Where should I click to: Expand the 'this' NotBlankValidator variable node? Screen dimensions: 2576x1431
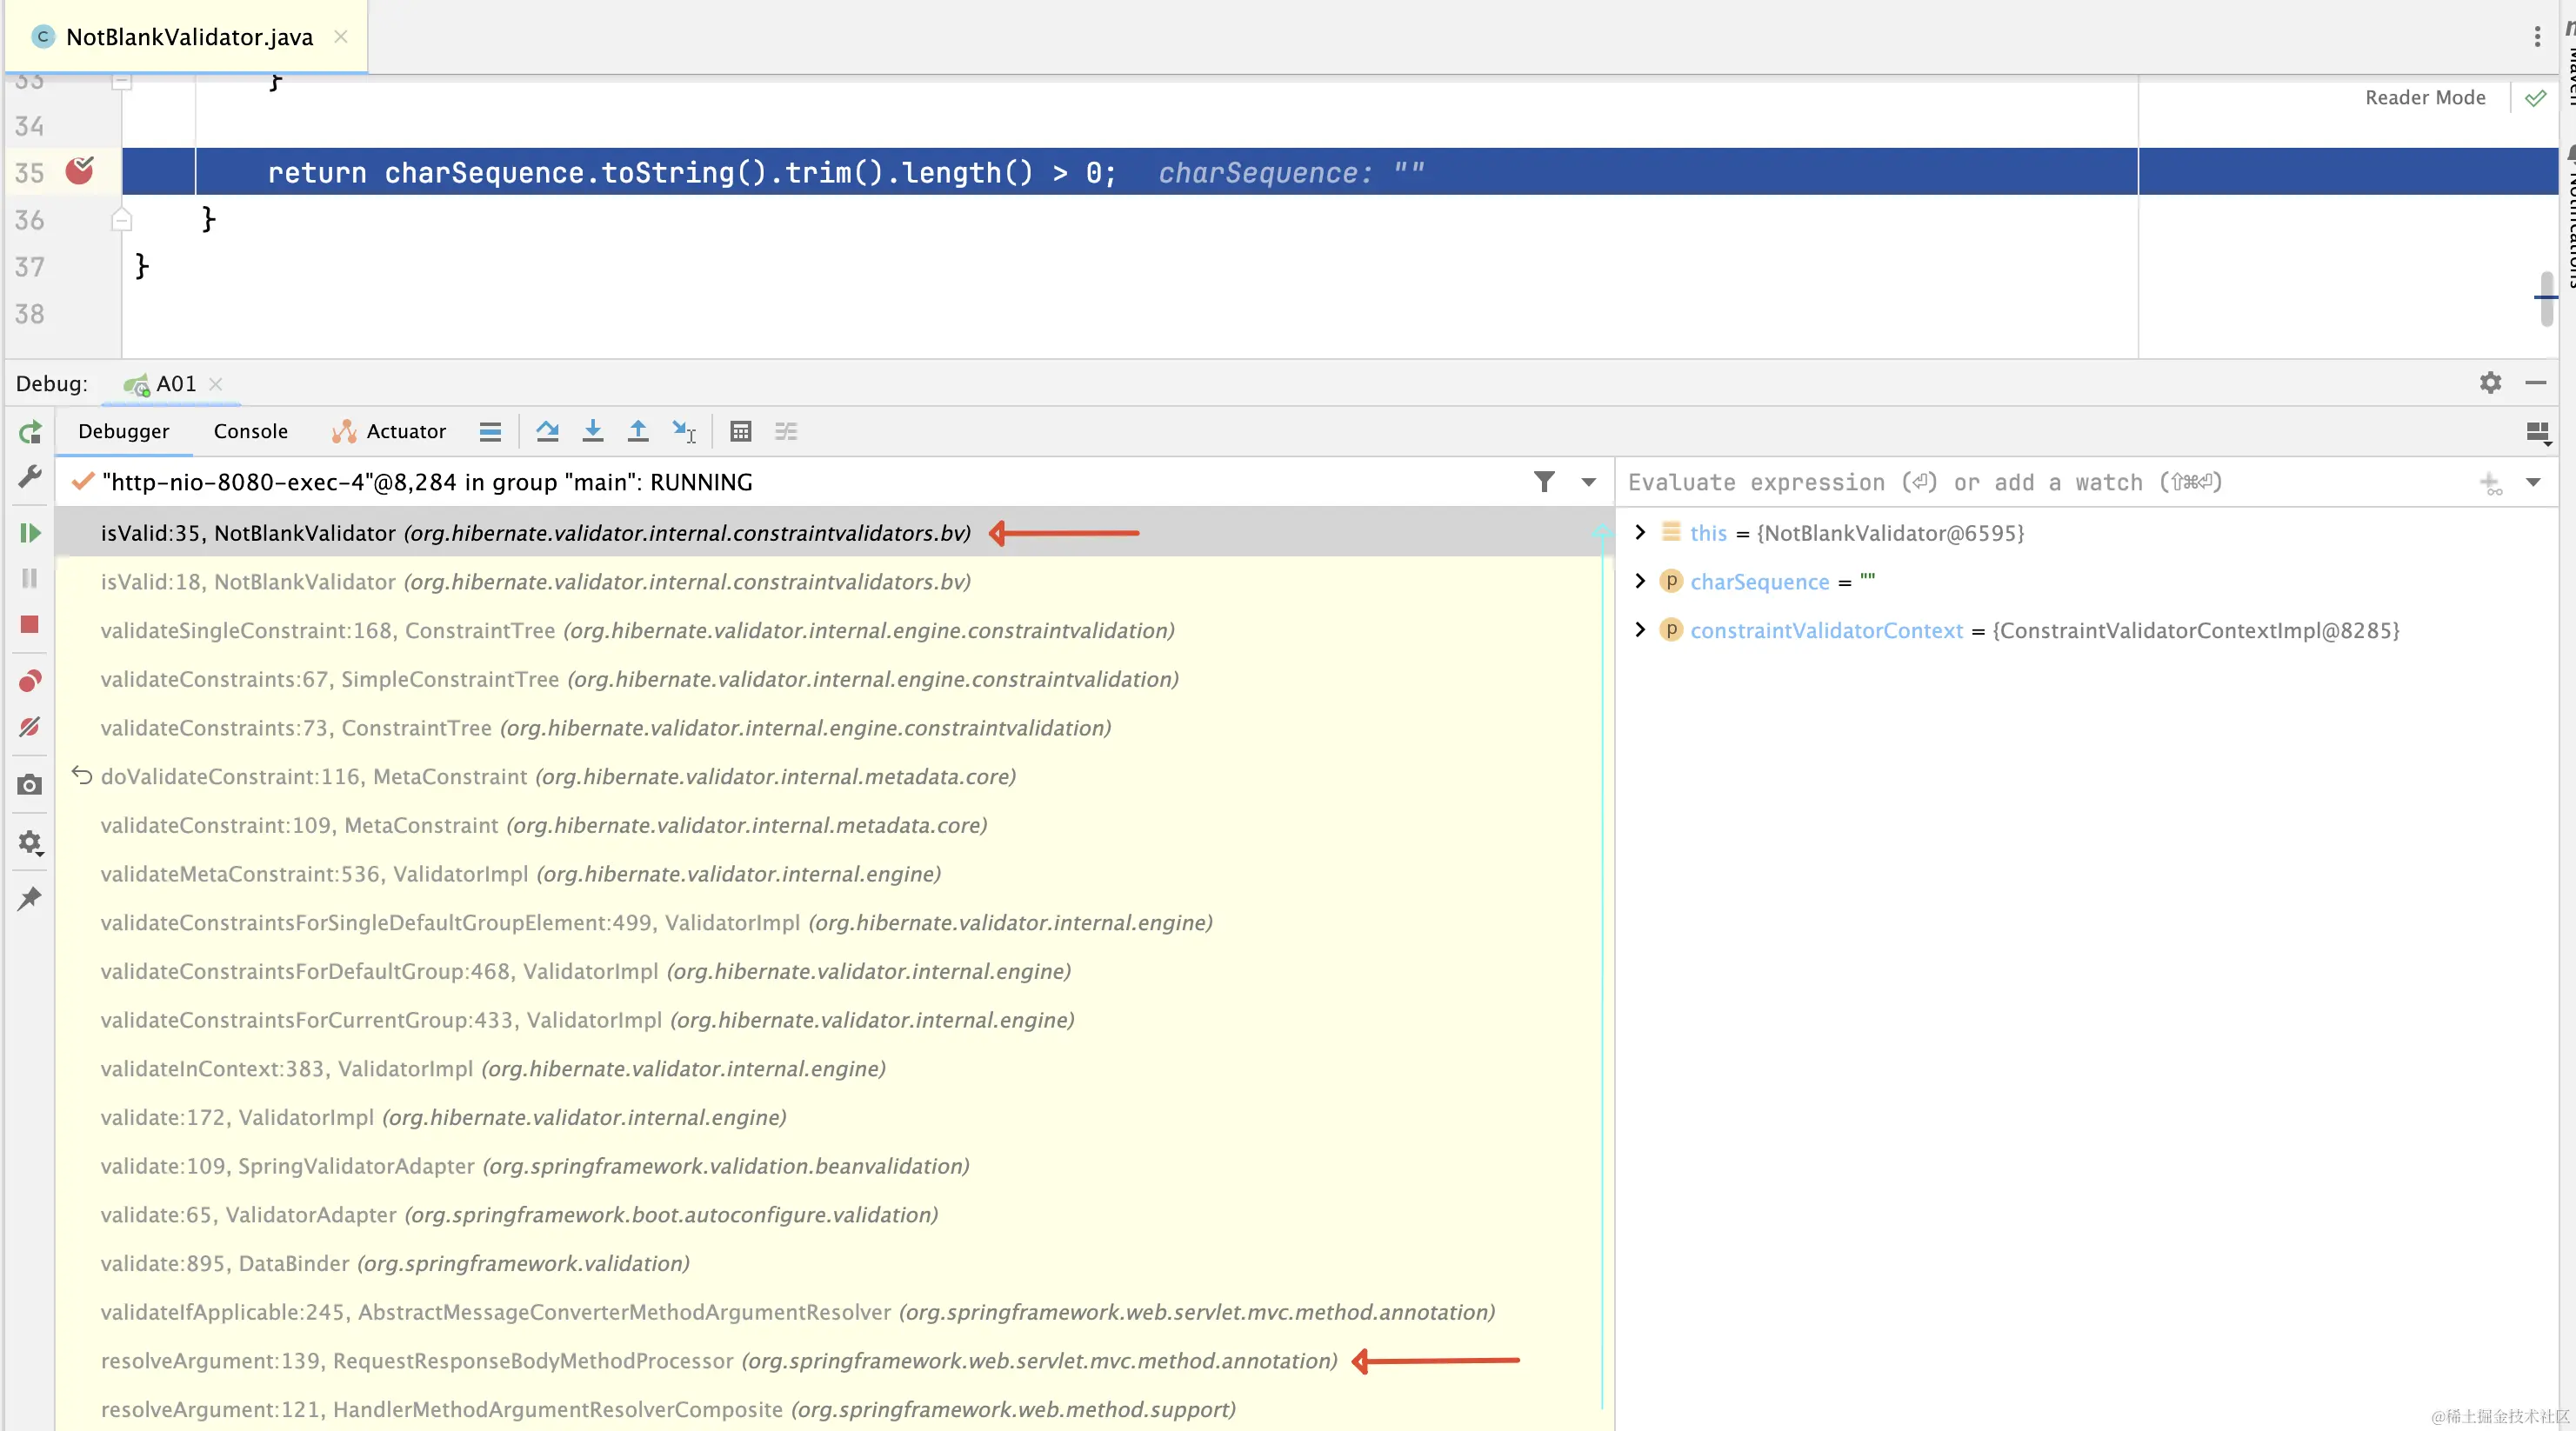(x=1640, y=532)
